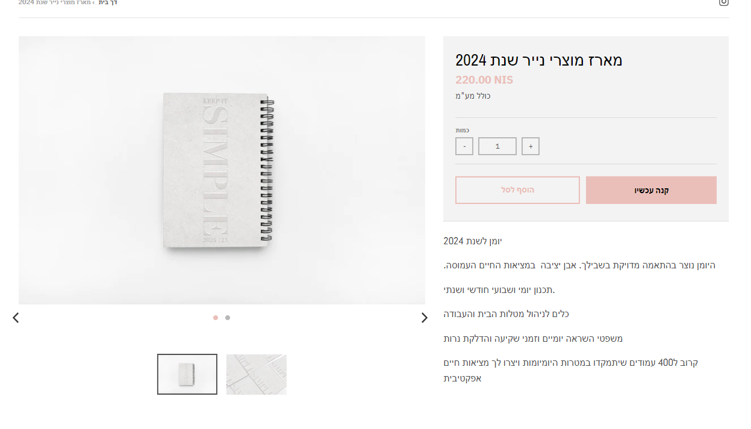
Task: Open the Instagram icon link
Action: [x=723, y=2]
